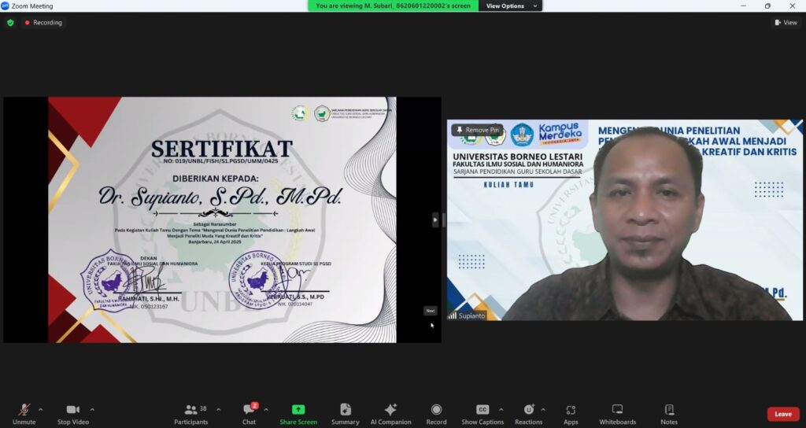Screen dimensions: 806x428
Task: Open the Participants panel
Action: (x=191, y=414)
